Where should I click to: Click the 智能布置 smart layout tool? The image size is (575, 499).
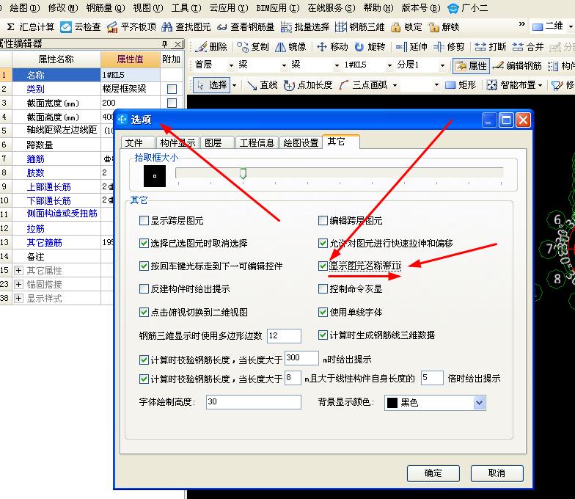pos(510,85)
